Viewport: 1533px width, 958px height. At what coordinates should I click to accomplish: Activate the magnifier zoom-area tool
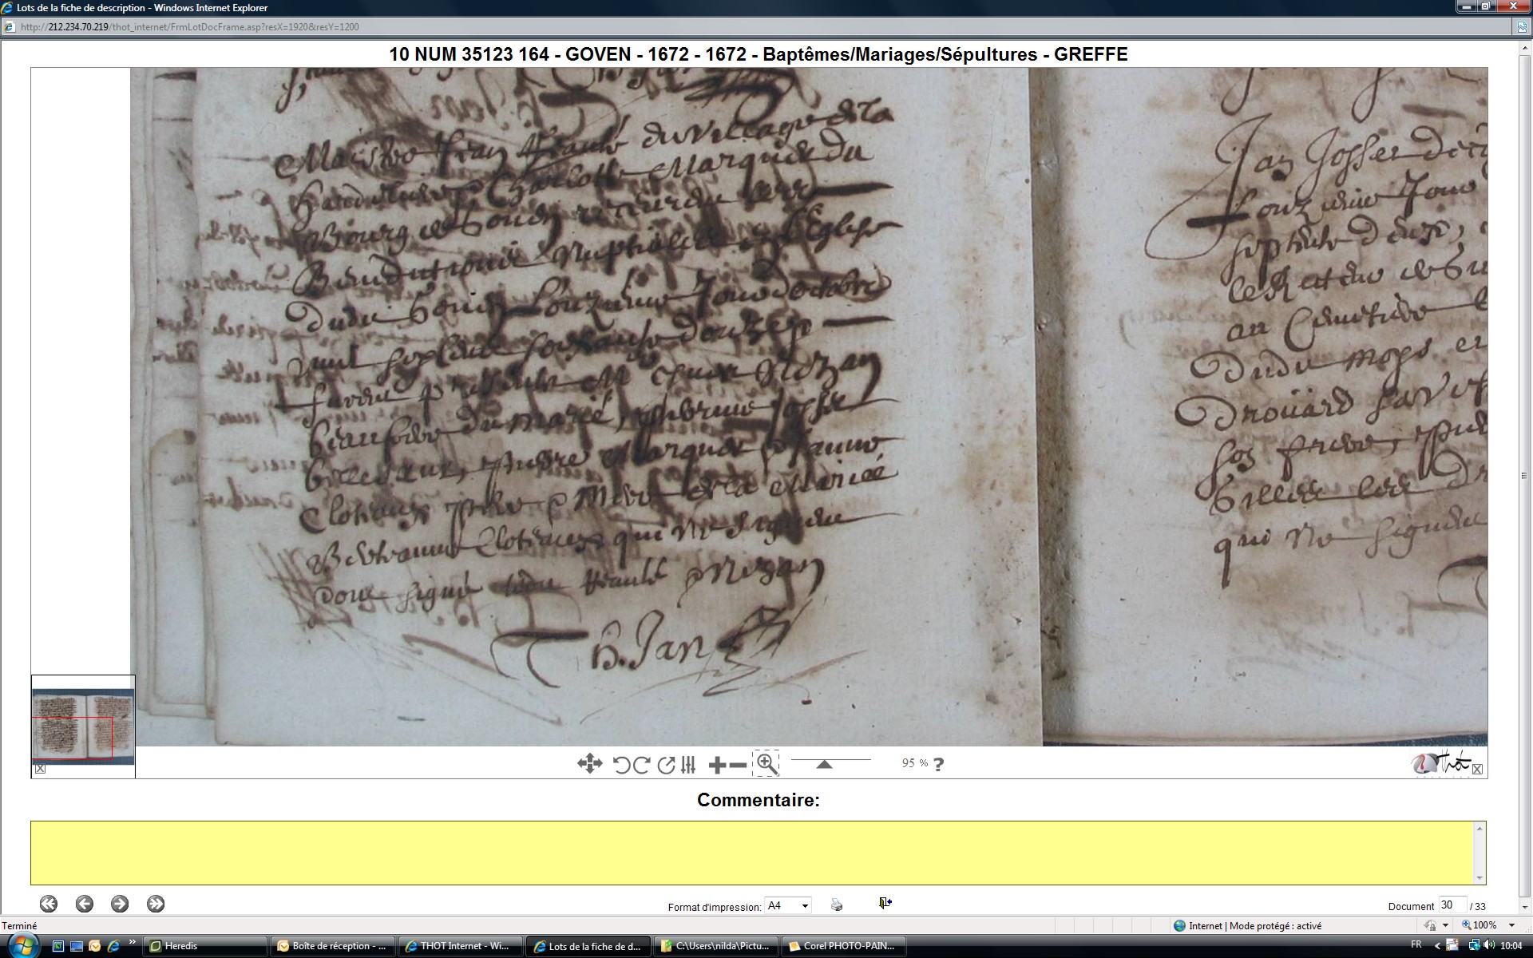766,764
